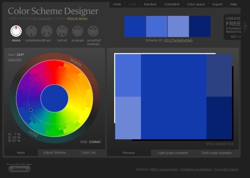Pick the accented analogic scheme icon
Viewport: 250px width, 178px height.
point(93,31)
